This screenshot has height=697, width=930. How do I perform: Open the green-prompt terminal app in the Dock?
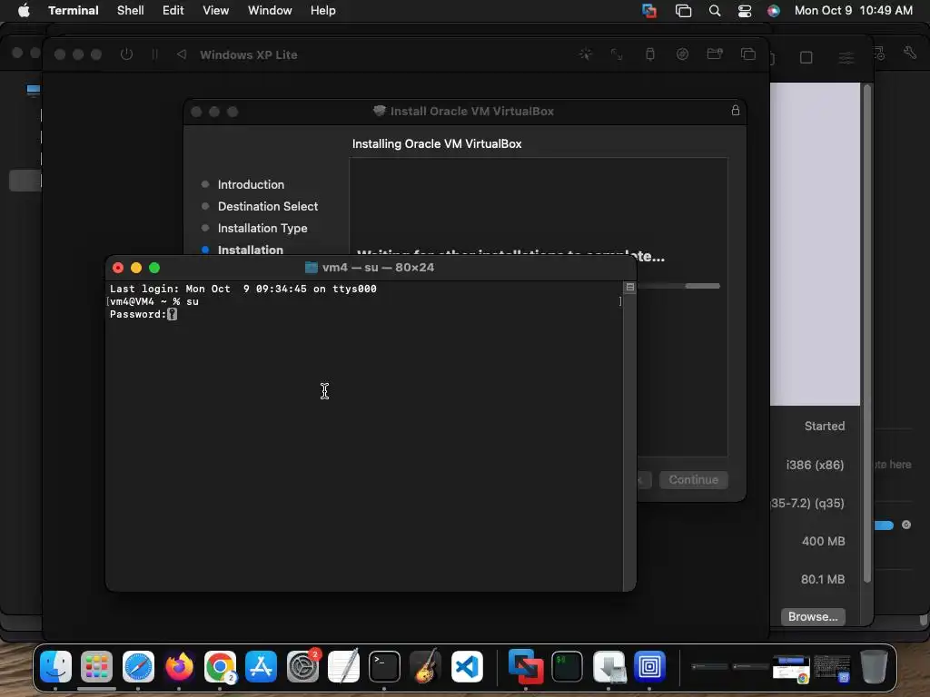567,666
